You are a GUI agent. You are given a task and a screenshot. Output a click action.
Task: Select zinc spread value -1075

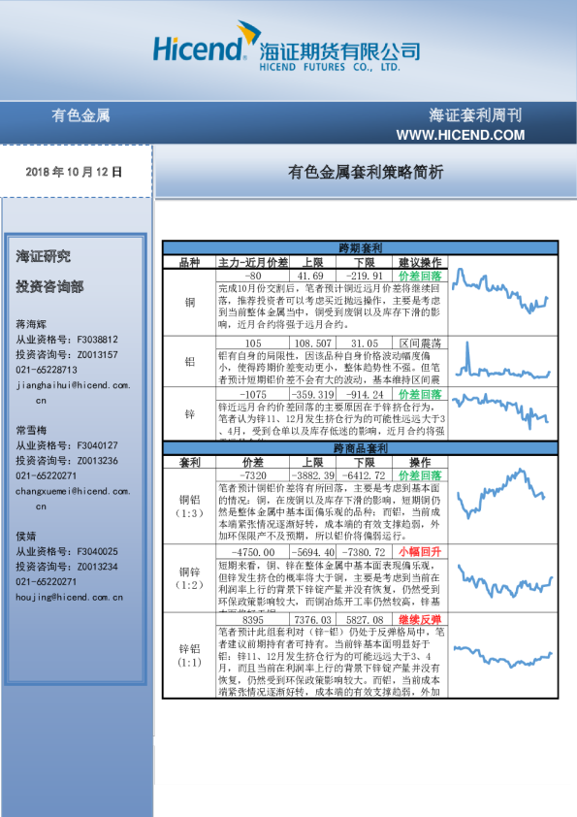(x=253, y=395)
